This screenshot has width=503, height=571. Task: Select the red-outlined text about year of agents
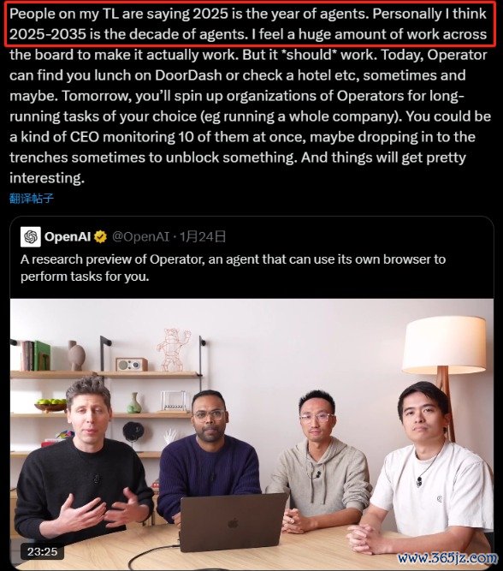[250, 24]
